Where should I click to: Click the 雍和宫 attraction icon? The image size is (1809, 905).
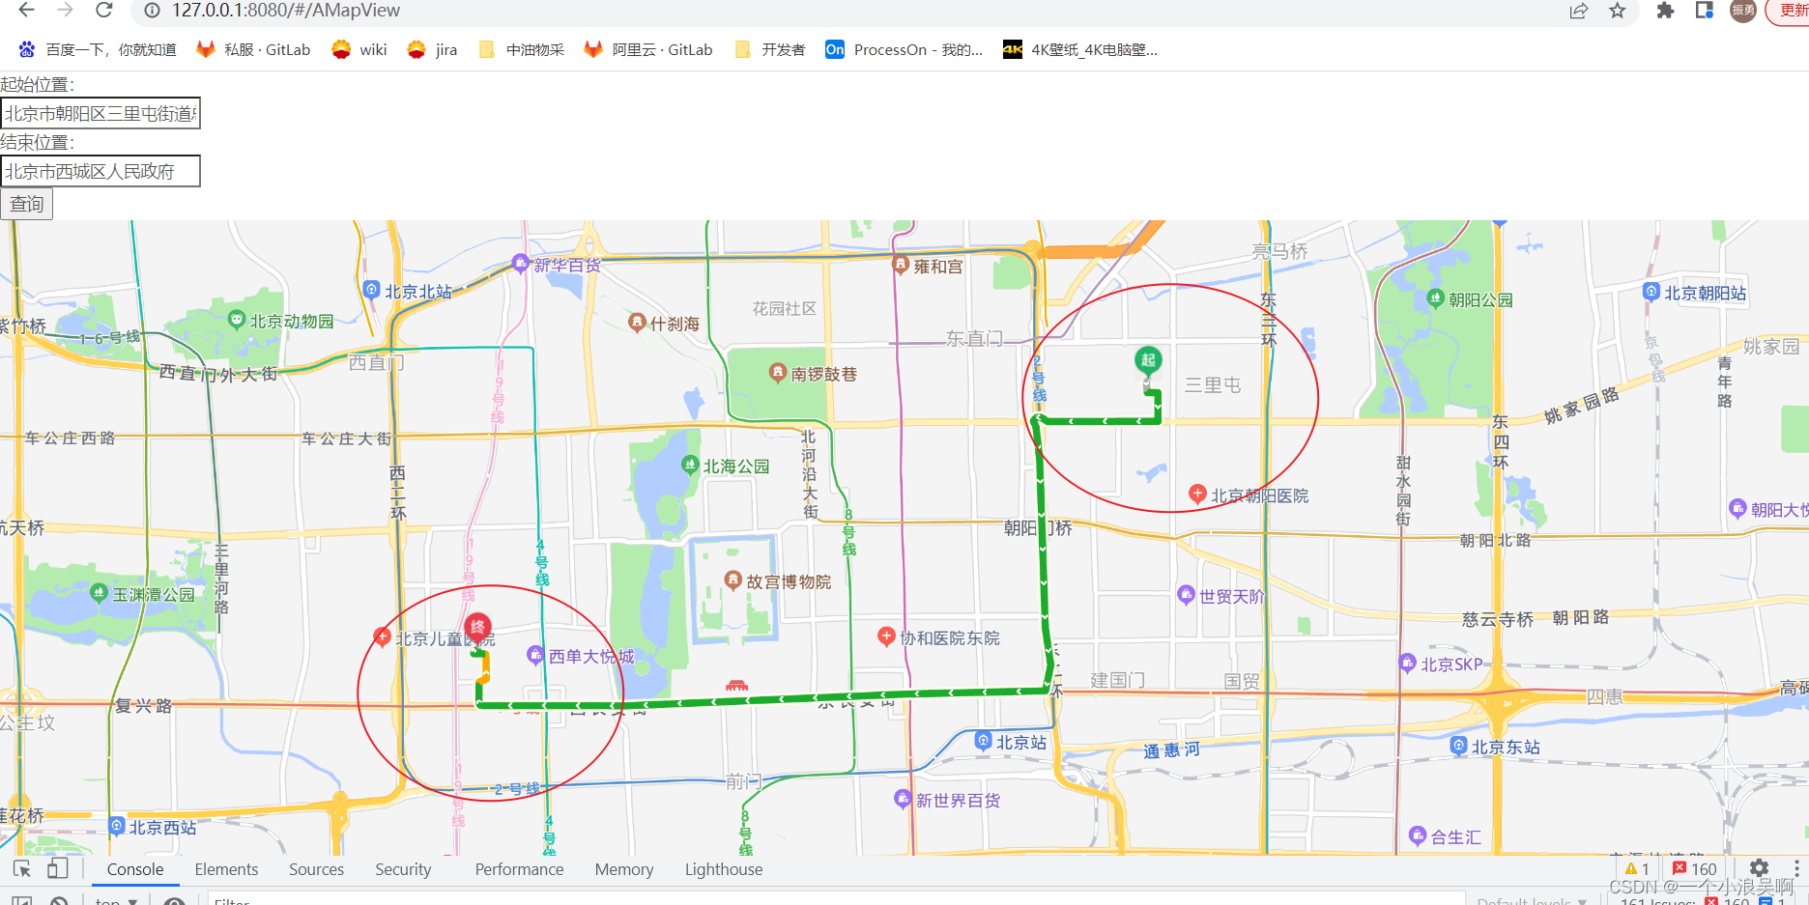(x=901, y=264)
